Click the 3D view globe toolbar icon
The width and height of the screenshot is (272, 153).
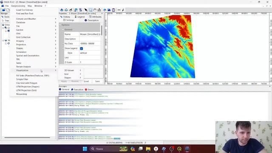(105, 10)
